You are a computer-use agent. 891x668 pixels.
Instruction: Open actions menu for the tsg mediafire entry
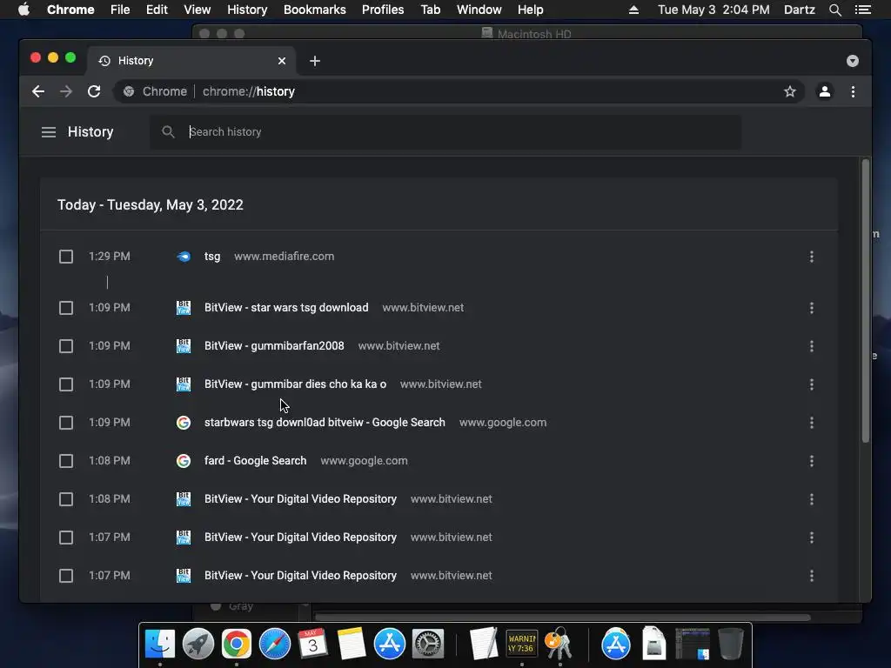(x=812, y=257)
